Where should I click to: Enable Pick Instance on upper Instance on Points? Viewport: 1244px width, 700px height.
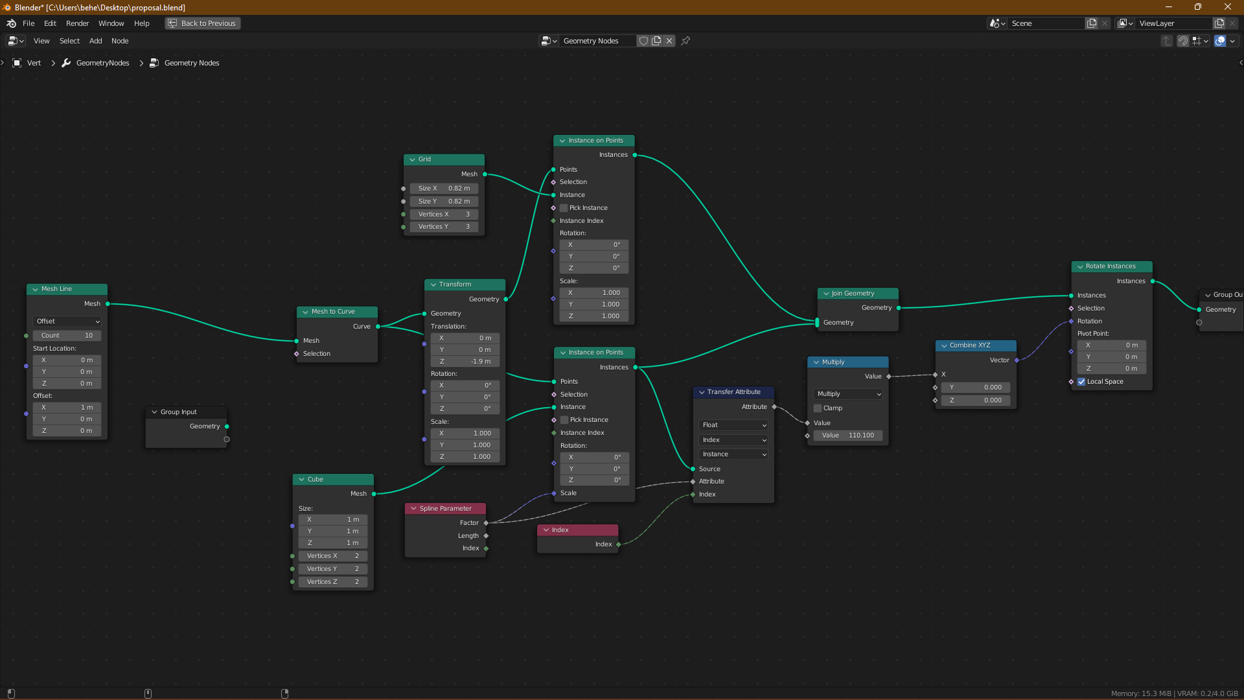pos(564,208)
